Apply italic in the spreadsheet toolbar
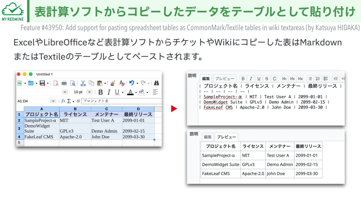This screenshot has width=361, height=202. 109,92
